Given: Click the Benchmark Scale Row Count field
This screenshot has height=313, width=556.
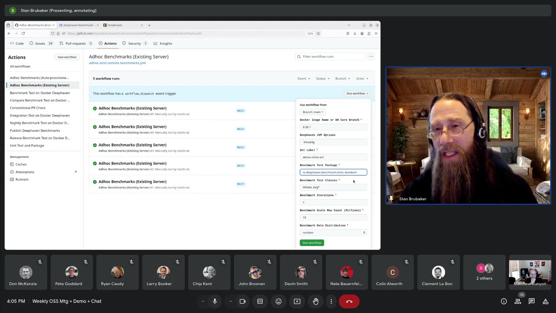Looking at the screenshot, I should (x=333, y=217).
